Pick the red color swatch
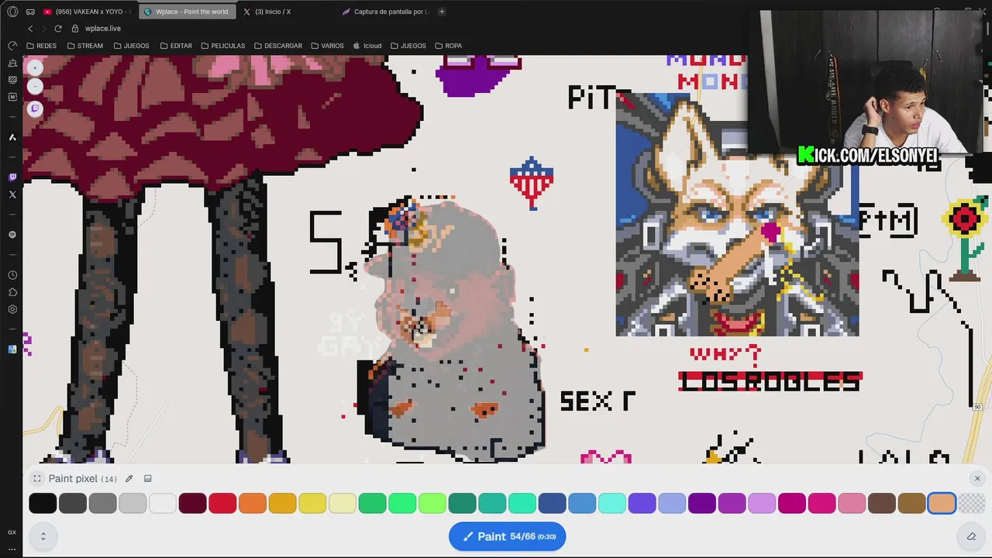This screenshot has height=558, width=992. (222, 504)
